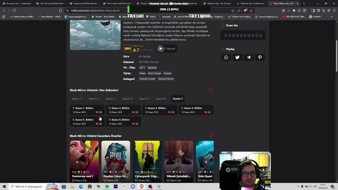Open Brave Rewards triangle icon

pyautogui.click(x=251, y=11)
